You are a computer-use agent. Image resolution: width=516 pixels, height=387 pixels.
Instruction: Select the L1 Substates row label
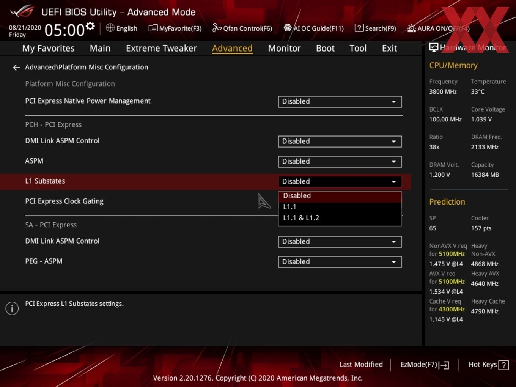pyautogui.click(x=45, y=181)
